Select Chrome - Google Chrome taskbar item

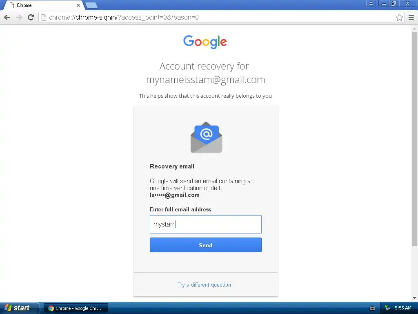coord(76,308)
